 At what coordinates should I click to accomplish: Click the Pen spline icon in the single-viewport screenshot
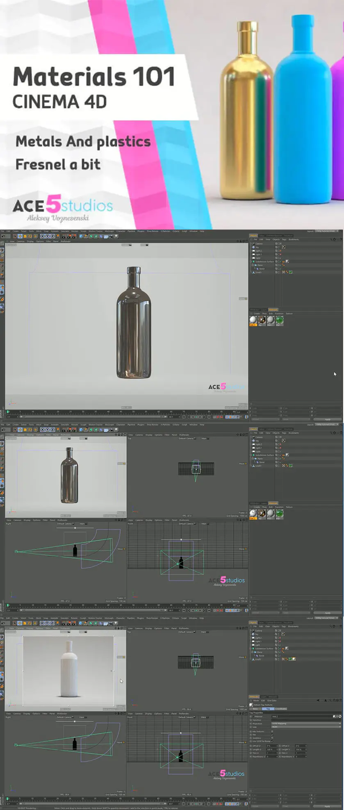[x=86, y=236]
